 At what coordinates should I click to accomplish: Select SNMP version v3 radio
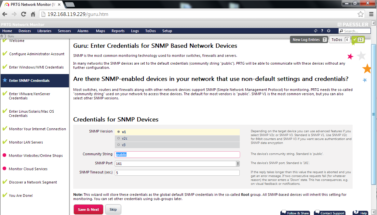[x=118, y=145]
